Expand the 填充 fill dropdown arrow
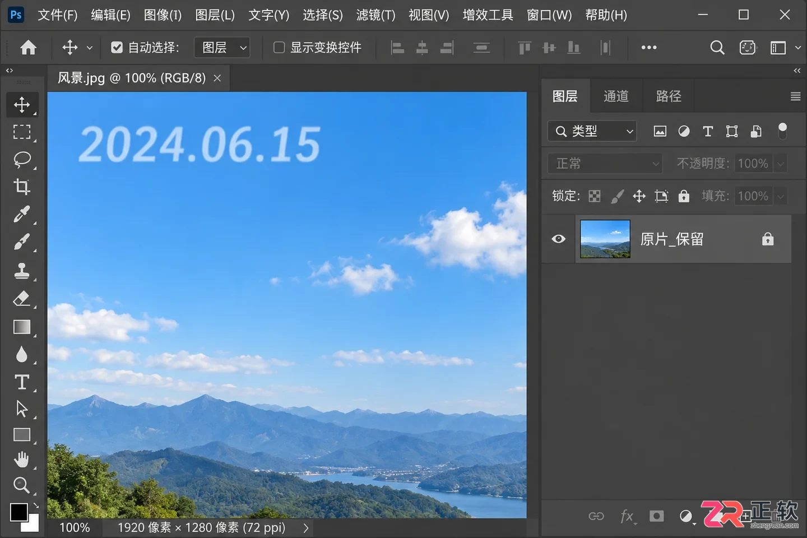Image resolution: width=807 pixels, height=538 pixels. coord(781,196)
